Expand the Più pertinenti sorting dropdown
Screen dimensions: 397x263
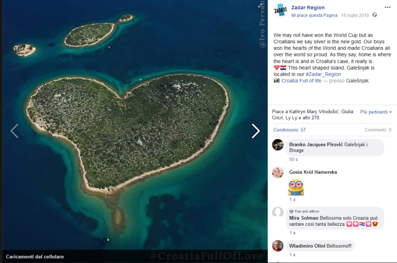pos(376,112)
